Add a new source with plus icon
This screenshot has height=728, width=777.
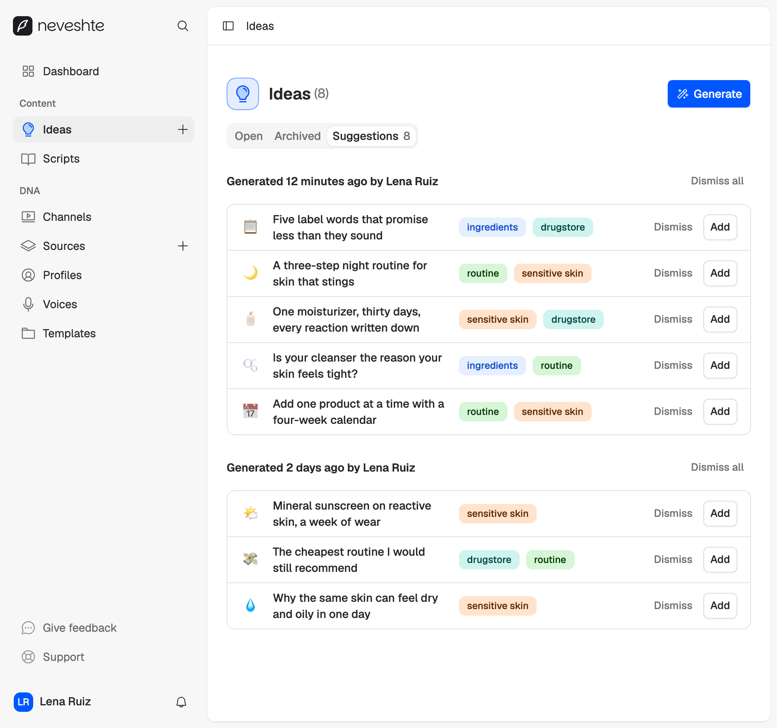183,246
